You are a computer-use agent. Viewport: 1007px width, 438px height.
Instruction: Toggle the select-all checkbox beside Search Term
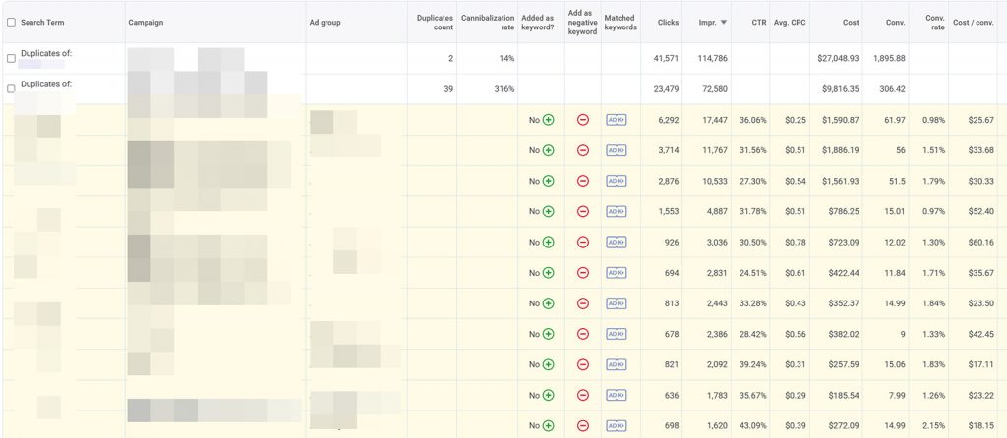(11, 22)
